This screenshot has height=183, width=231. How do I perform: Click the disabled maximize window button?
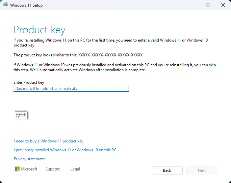pos(208,5)
